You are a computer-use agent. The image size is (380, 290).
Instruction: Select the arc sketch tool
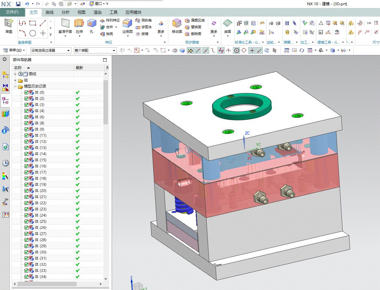[22, 33]
